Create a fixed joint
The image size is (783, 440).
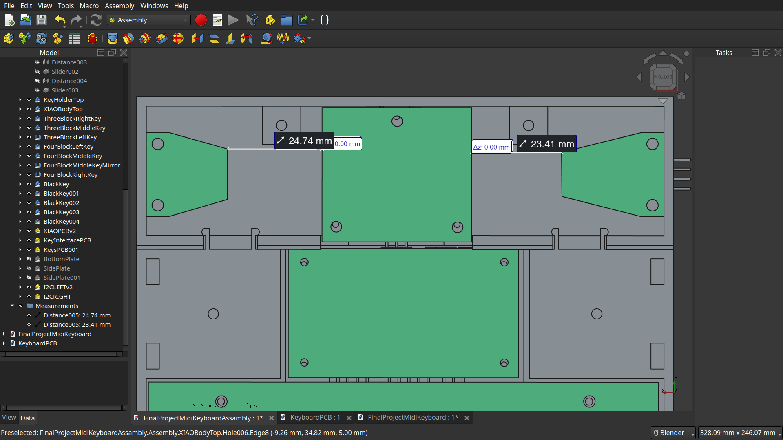(112, 39)
